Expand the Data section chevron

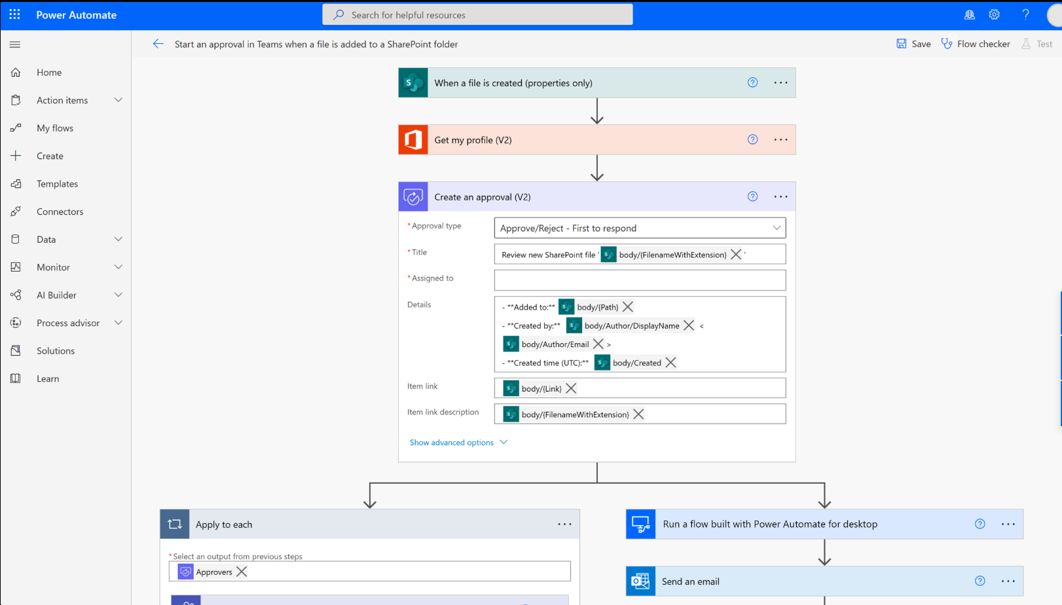pyautogui.click(x=119, y=240)
